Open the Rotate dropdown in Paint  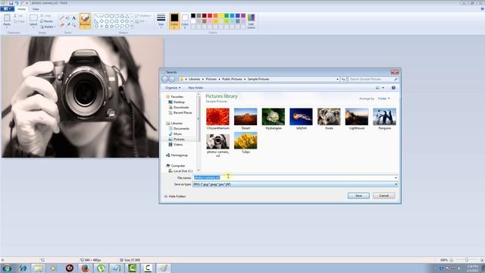(48, 27)
